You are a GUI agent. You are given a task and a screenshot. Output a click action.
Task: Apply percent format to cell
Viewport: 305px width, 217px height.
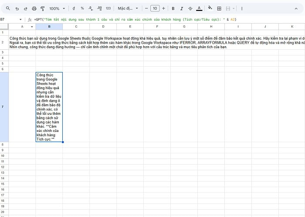coord(82,8)
